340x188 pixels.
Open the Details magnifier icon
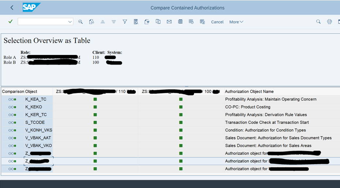(x=81, y=22)
